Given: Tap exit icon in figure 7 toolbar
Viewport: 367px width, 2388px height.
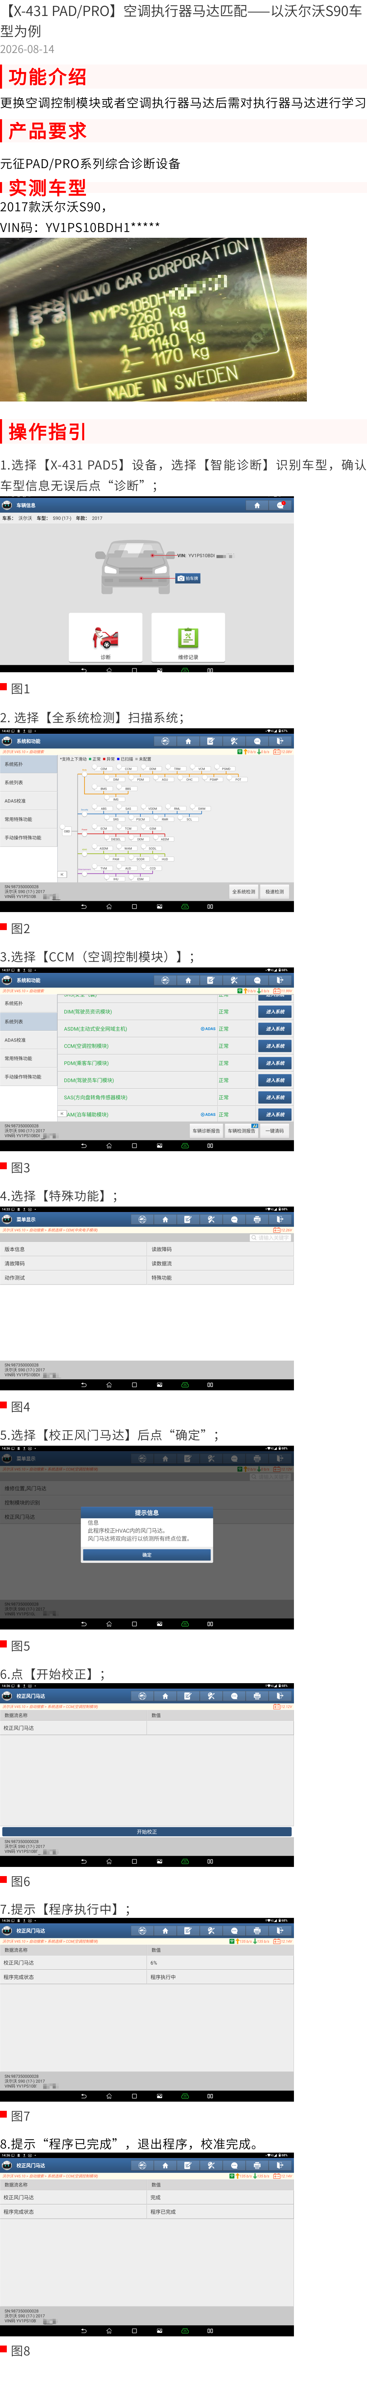Looking at the screenshot, I should pyautogui.click(x=280, y=1931).
